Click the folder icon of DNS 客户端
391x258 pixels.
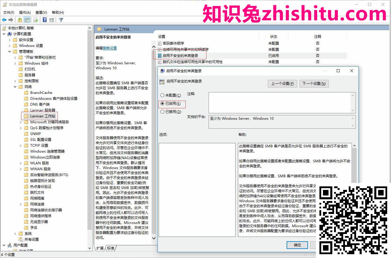(26, 104)
